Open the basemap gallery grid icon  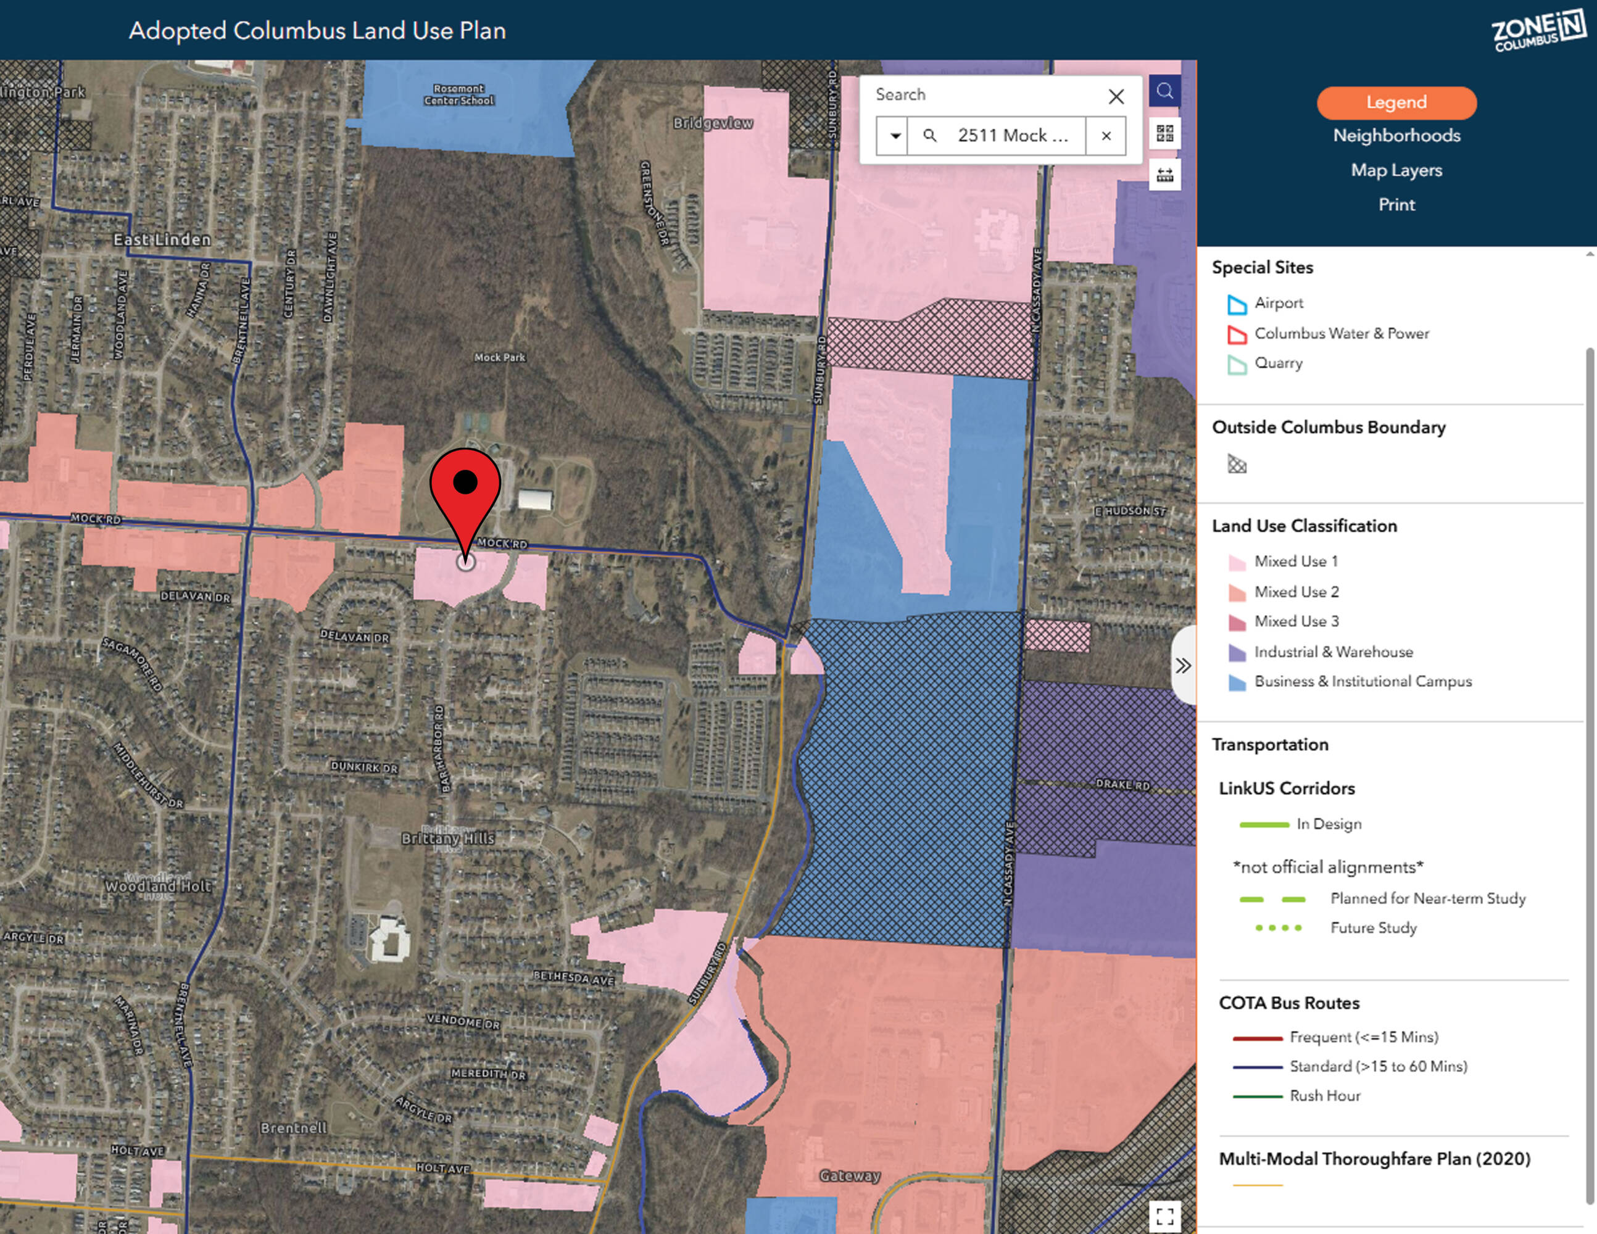(1164, 133)
